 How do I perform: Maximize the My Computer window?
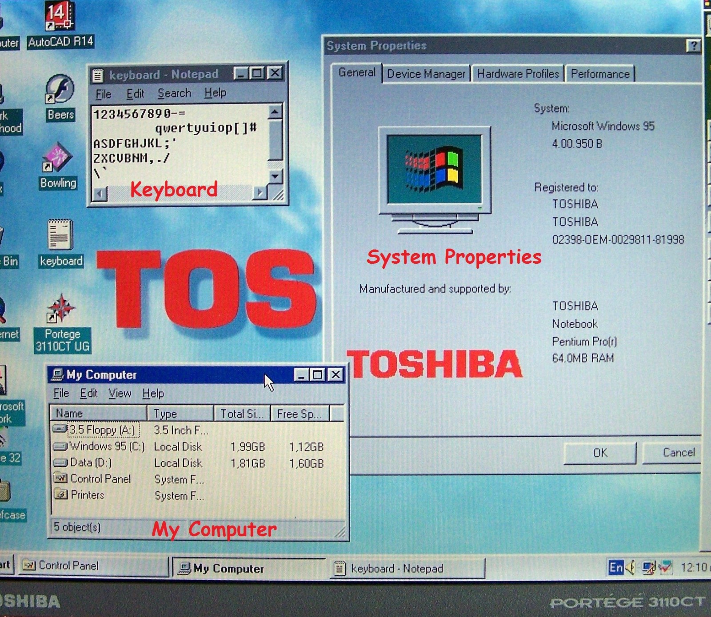coord(318,374)
